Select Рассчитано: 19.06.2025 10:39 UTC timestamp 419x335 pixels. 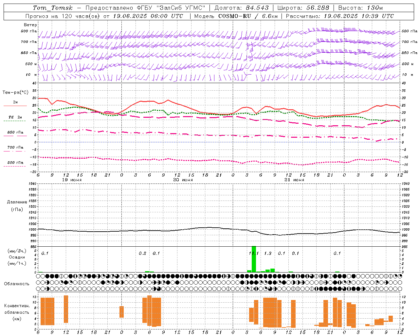pyautogui.click(x=340, y=16)
